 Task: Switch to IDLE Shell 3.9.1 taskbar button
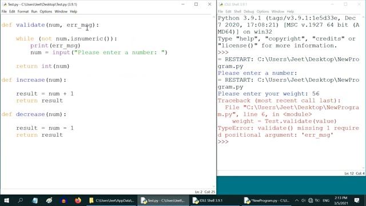(x=214, y=200)
